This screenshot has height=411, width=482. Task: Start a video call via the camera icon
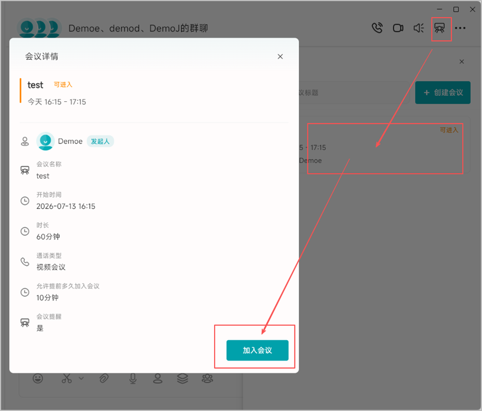click(x=398, y=28)
